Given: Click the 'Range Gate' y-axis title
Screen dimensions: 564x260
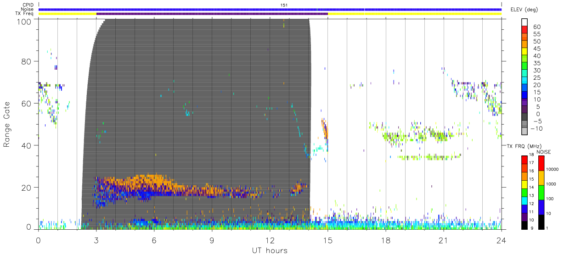Looking at the screenshot, I should click(x=7, y=124).
